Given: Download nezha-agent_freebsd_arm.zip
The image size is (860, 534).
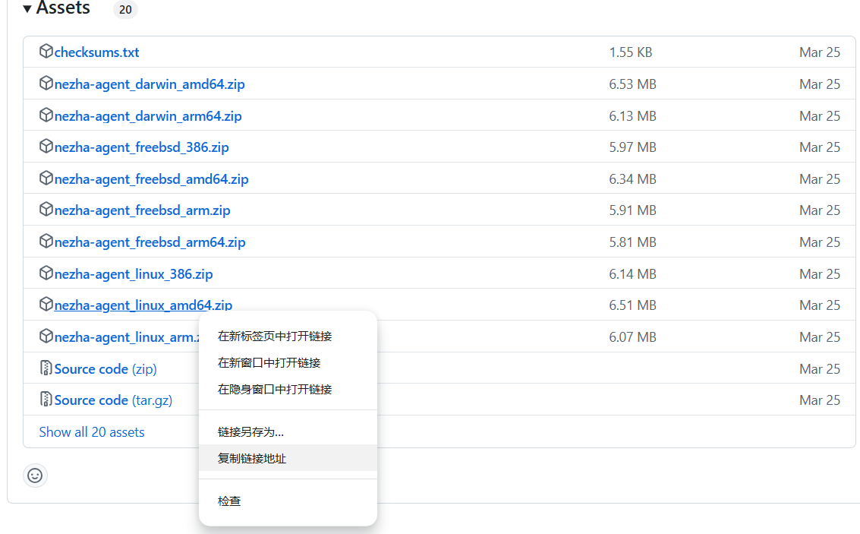Looking at the screenshot, I should tap(142, 210).
